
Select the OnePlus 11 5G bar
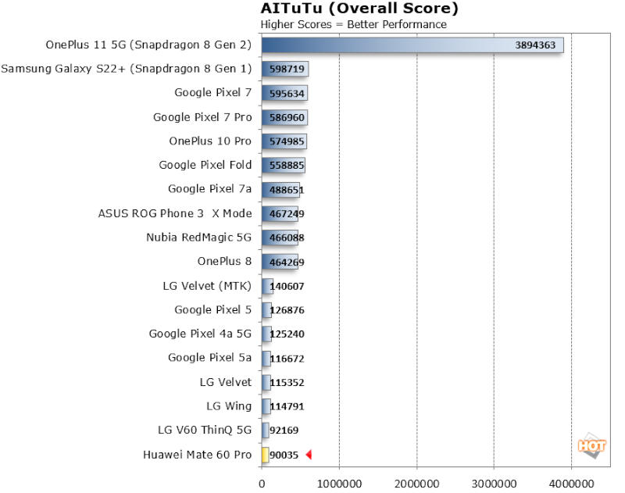point(412,45)
